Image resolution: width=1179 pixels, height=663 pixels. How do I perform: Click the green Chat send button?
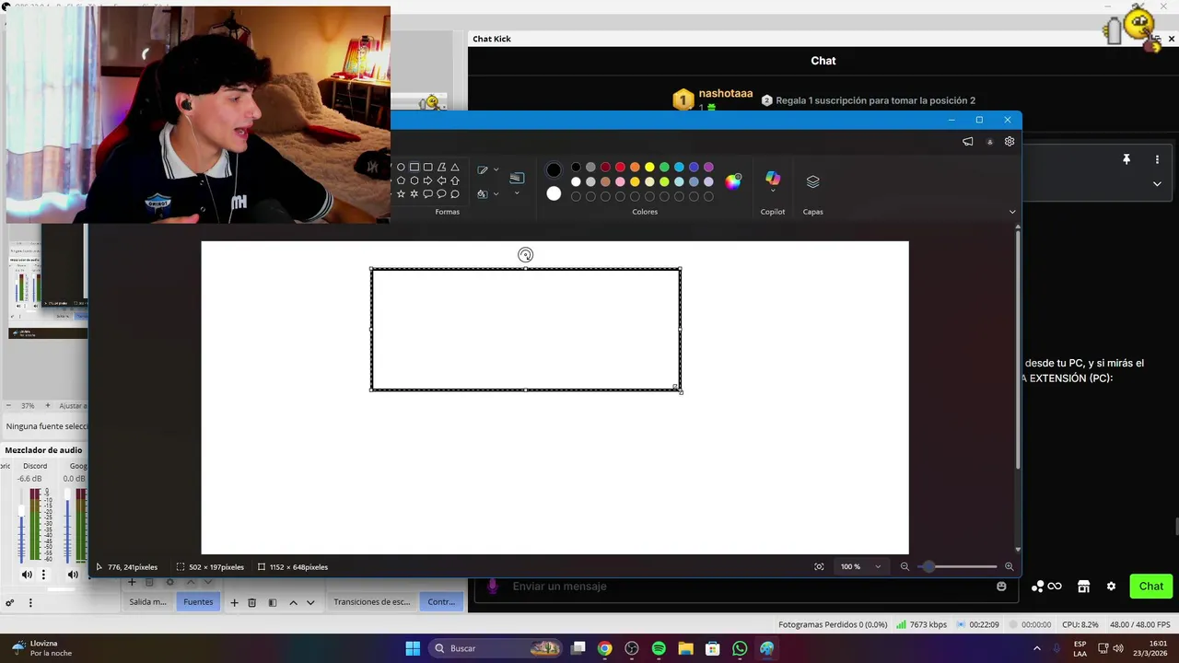(x=1150, y=587)
